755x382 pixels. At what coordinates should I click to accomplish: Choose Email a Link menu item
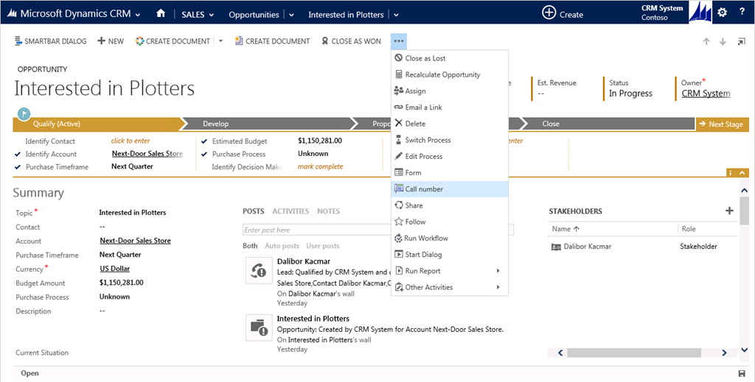tap(449, 107)
